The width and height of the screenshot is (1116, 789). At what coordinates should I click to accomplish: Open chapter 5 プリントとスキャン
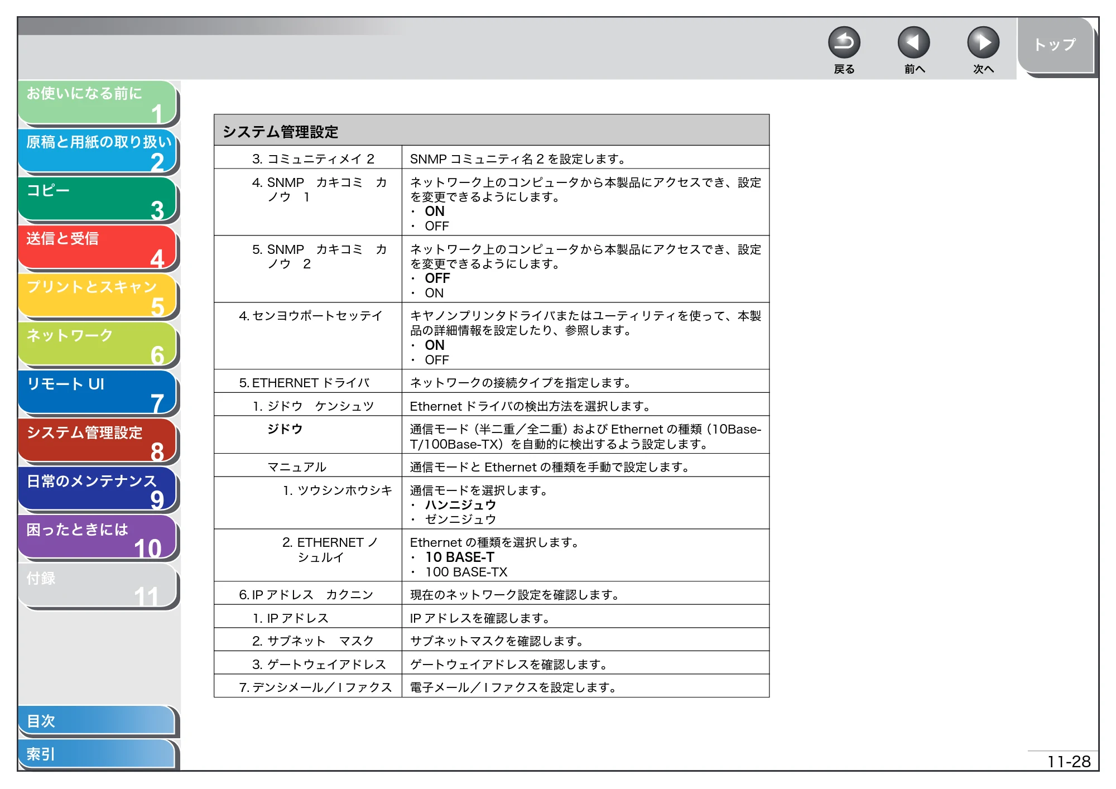click(98, 296)
